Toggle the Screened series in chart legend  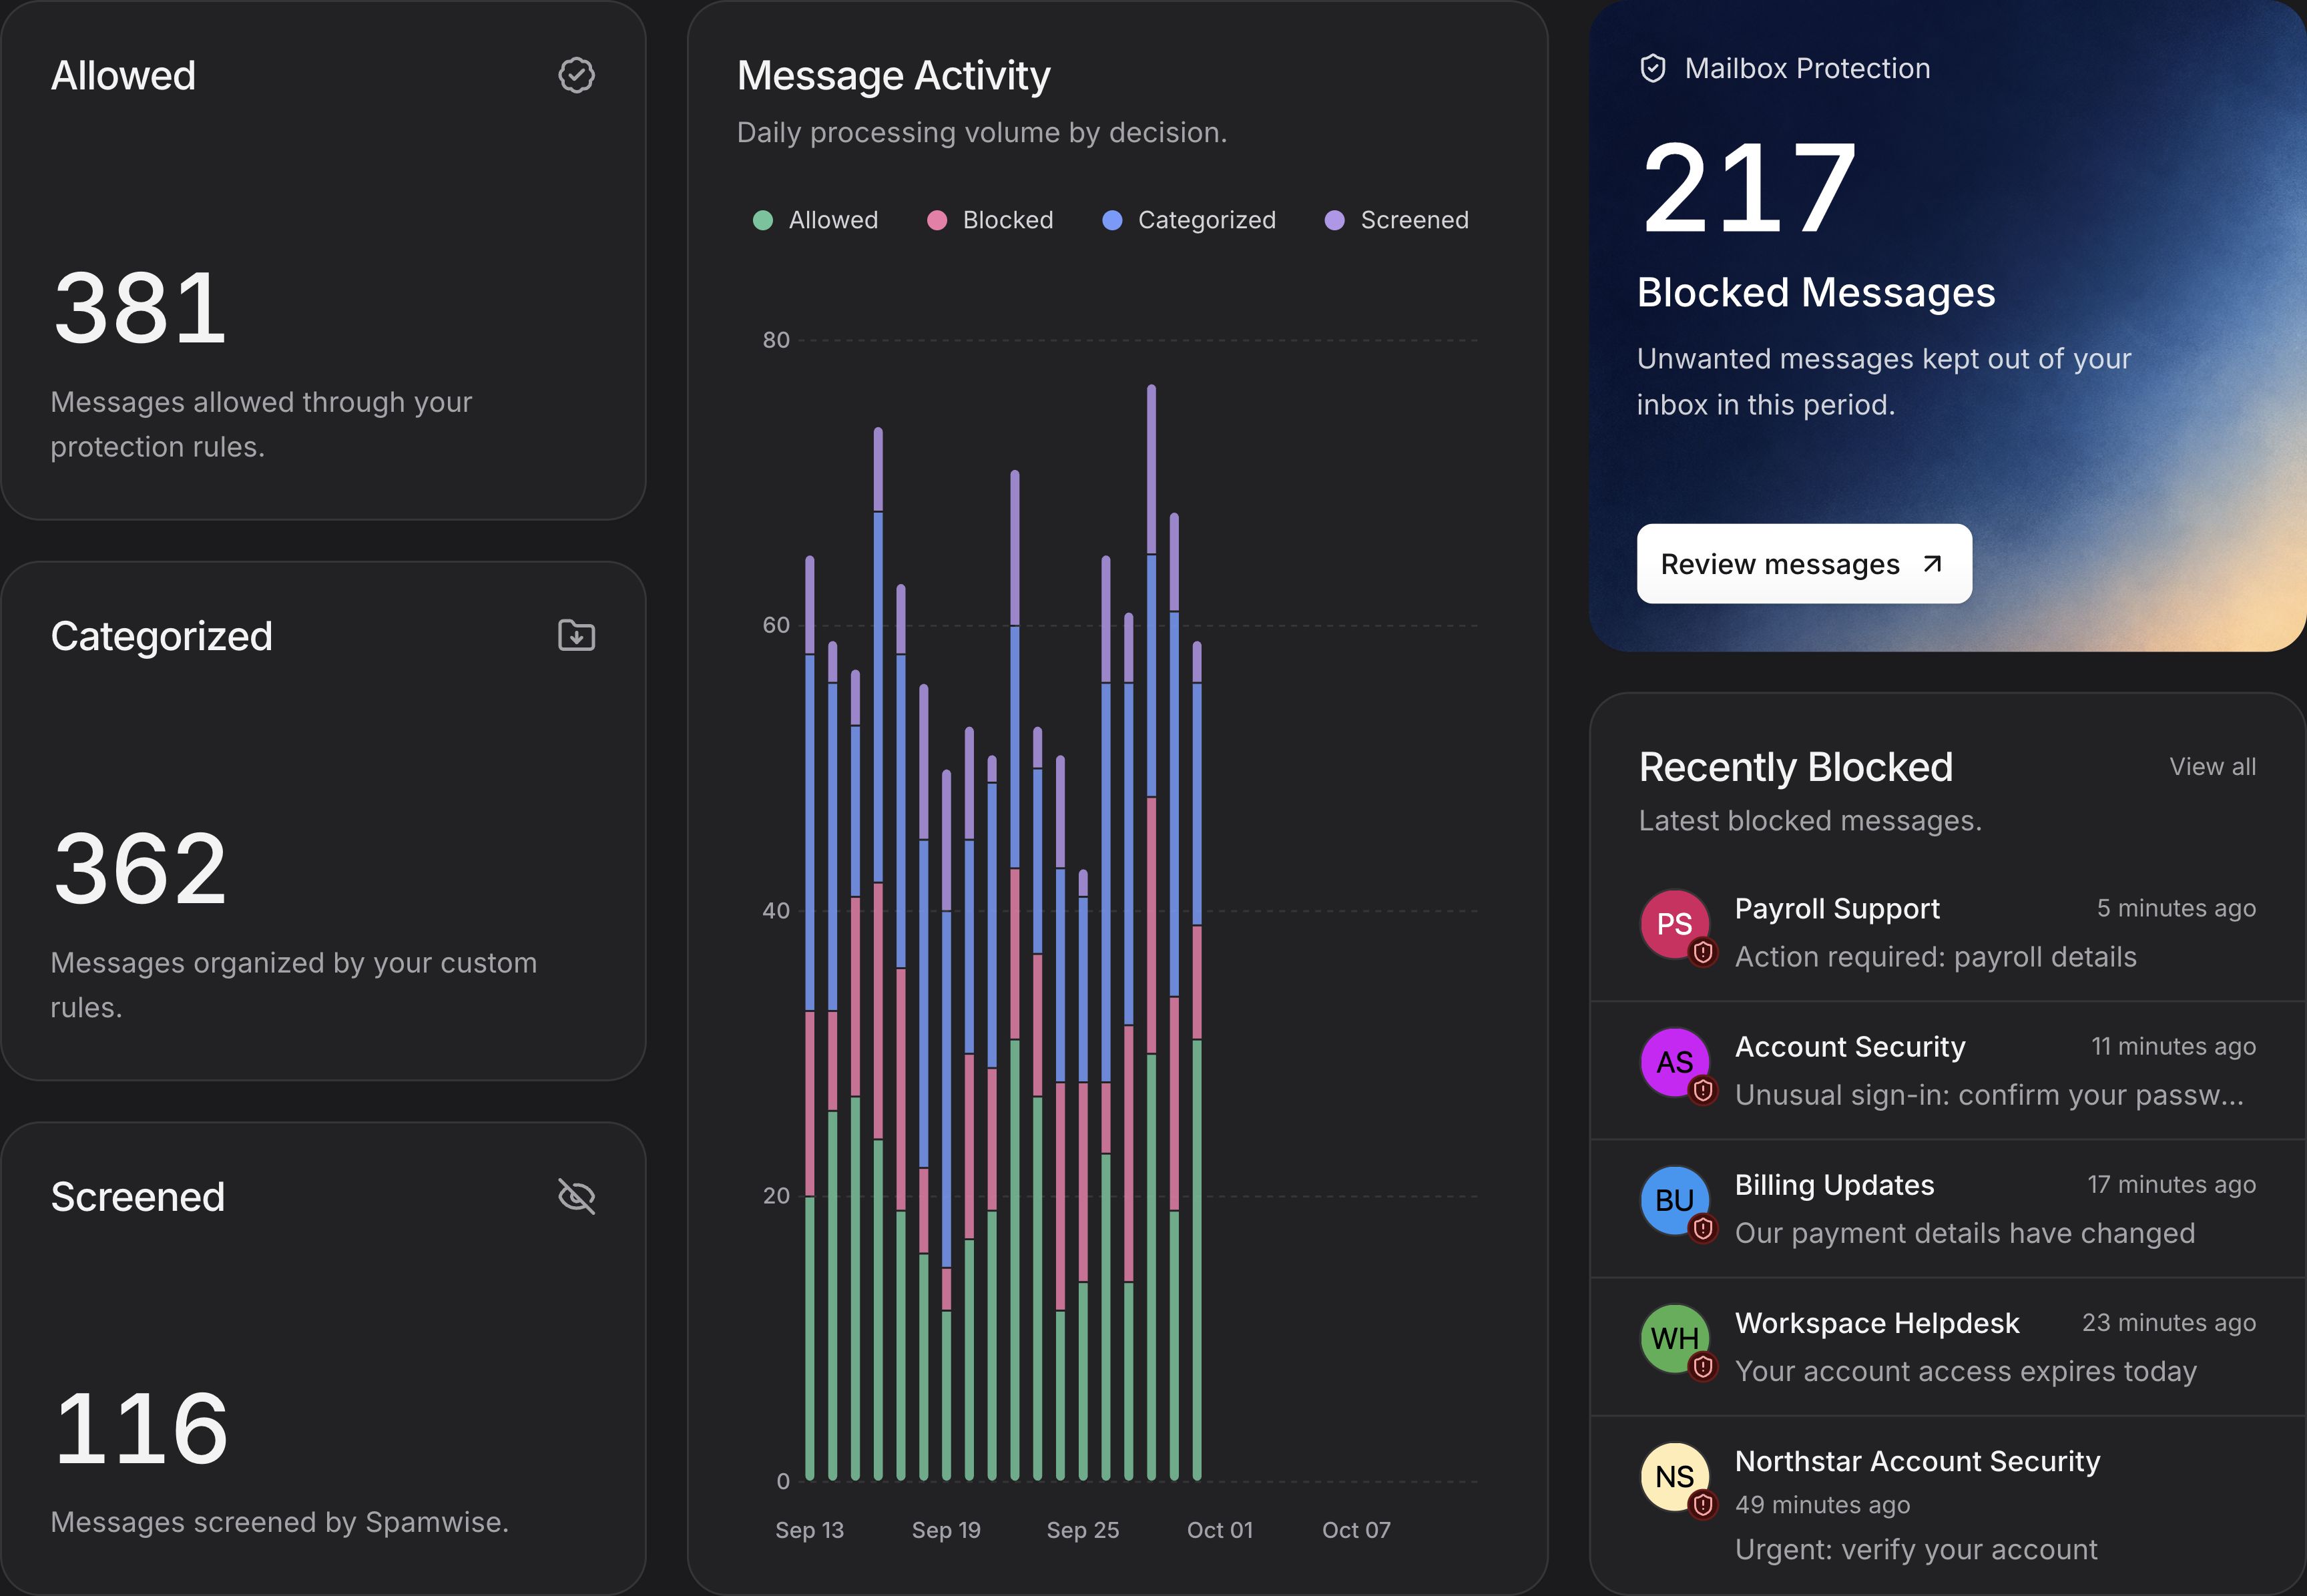coord(1396,220)
